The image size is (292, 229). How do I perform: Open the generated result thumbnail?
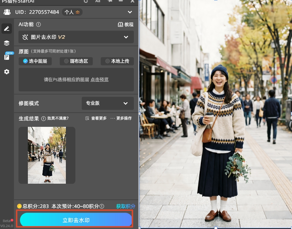pyautogui.click(x=46, y=155)
